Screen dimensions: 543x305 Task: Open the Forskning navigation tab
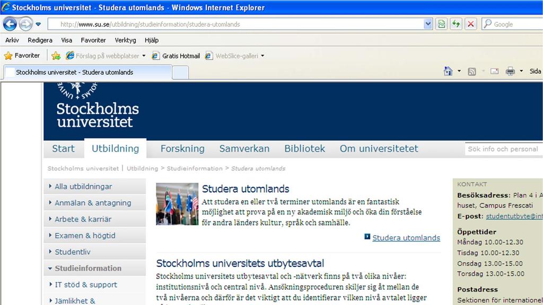pyautogui.click(x=182, y=149)
